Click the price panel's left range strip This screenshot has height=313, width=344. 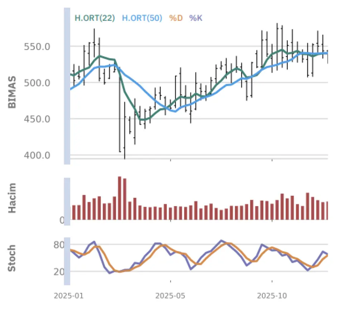coord(67,86)
